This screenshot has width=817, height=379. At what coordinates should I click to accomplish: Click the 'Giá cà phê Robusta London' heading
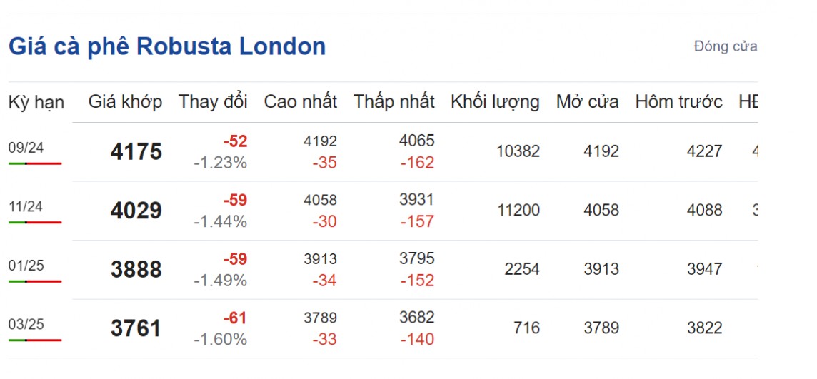tap(167, 47)
